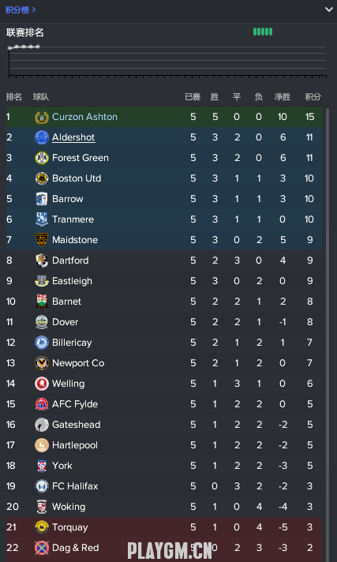The width and height of the screenshot is (337, 562).
Task: Click the last point on ranking graph
Action: coord(38,47)
